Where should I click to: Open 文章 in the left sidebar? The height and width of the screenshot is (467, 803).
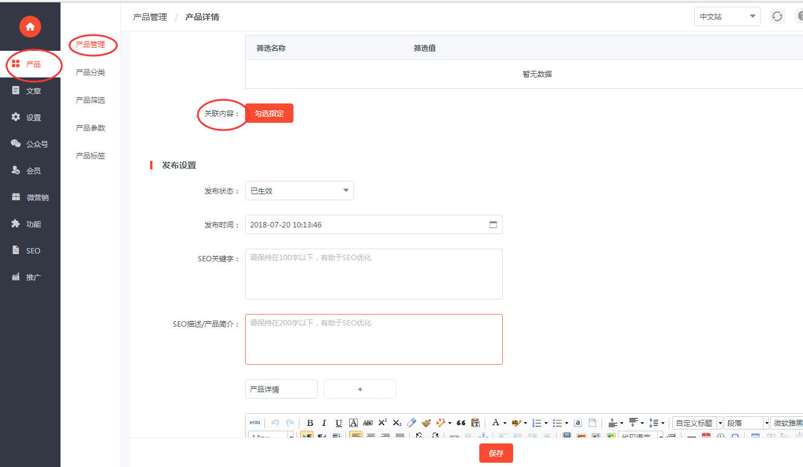click(33, 91)
